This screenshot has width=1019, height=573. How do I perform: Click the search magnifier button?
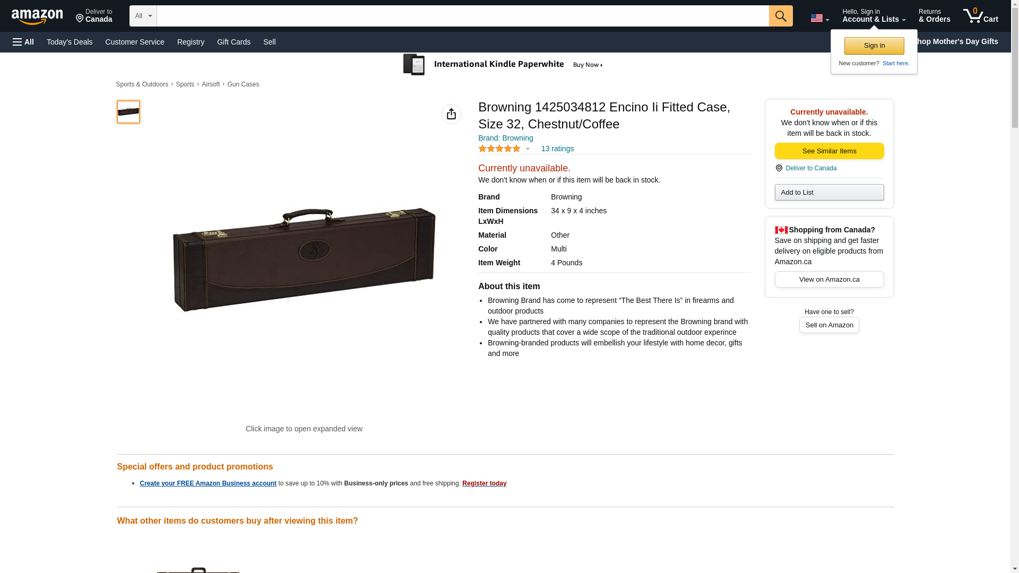coord(780,16)
